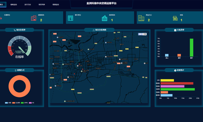Image resolution: width=203 pixels, height=122 pixels.
Task: Click the link icon beside 项目在线率
Action: 15,30
